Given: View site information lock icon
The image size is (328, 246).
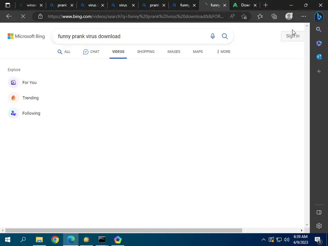Looking at the screenshot, I should pyautogui.click(x=40, y=16).
